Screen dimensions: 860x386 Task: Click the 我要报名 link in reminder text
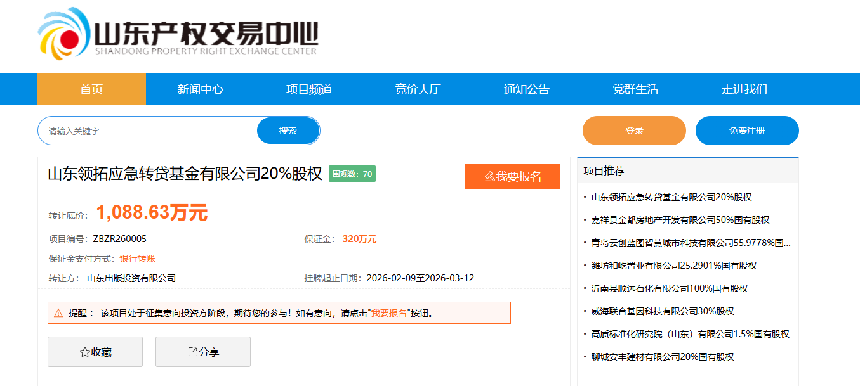click(x=388, y=313)
